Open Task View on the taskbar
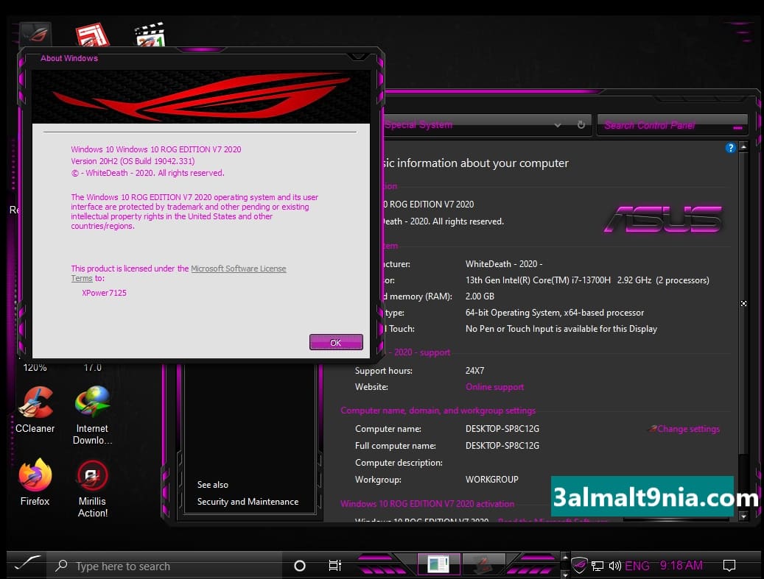 click(x=334, y=565)
